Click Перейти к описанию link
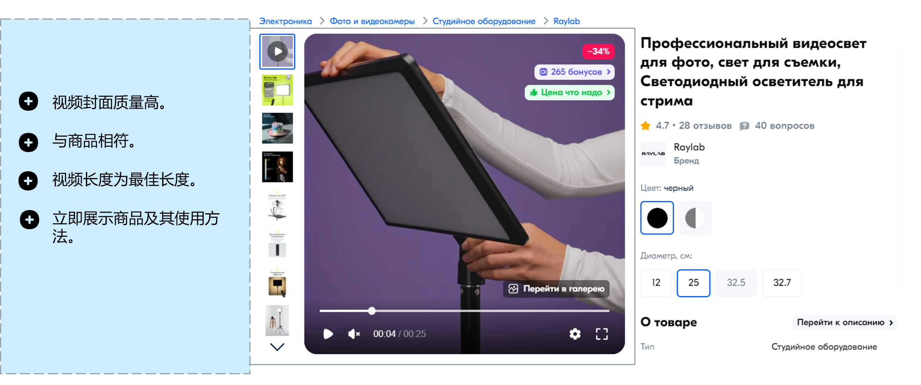The height and width of the screenshot is (385, 921). (x=844, y=323)
